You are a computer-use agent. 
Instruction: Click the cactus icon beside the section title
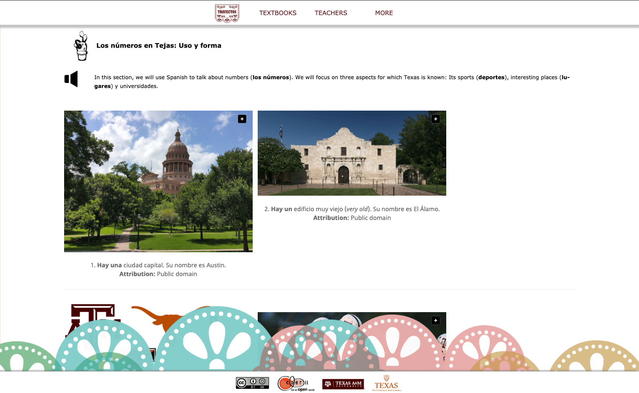[81, 46]
